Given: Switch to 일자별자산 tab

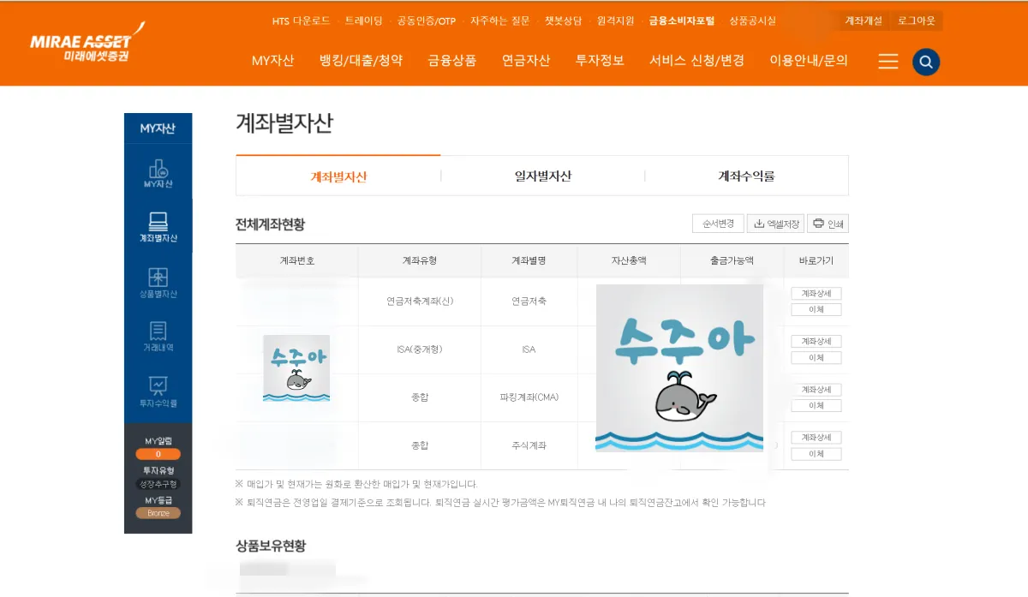Looking at the screenshot, I should (542, 176).
